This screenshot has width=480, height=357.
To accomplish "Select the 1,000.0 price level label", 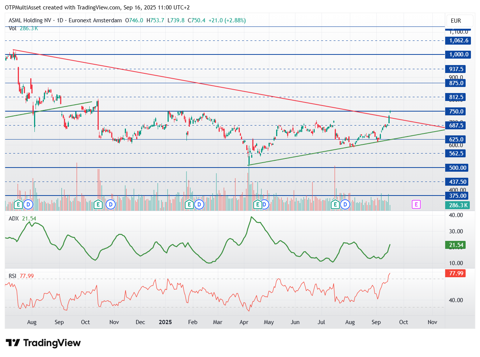I will pyautogui.click(x=459, y=54).
